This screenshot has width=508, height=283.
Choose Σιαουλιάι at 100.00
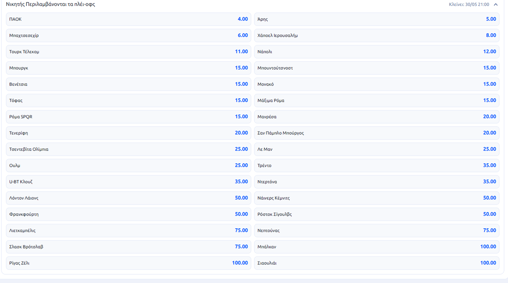pos(377,263)
